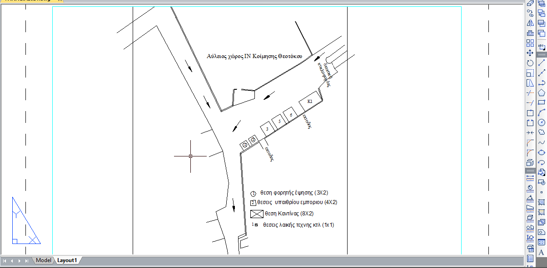Select the Ellipse tool
This screenshot has height=268, width=547.
coord(541,152)
